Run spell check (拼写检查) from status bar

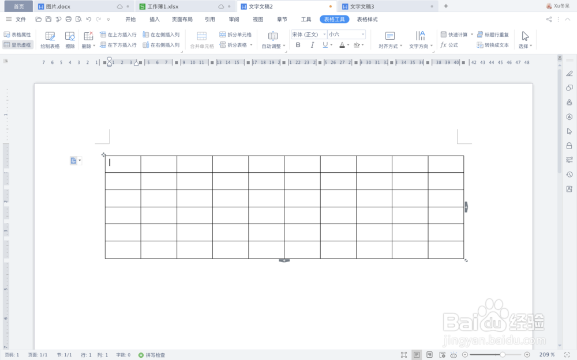151,355
